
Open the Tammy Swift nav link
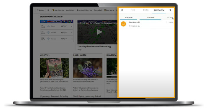[x=98, y=10]
